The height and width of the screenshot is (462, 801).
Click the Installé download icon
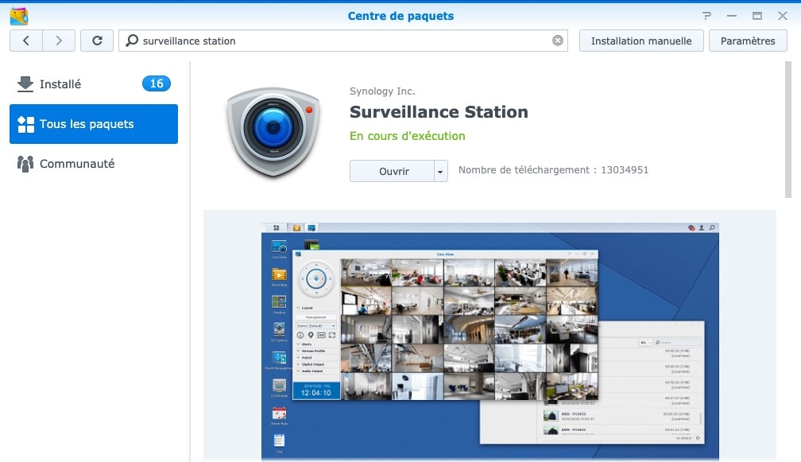tap(25, 83)
